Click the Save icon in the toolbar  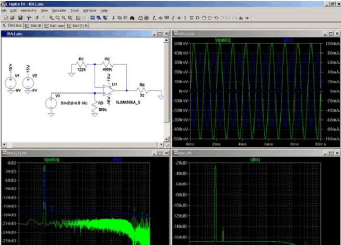(20, 17)
